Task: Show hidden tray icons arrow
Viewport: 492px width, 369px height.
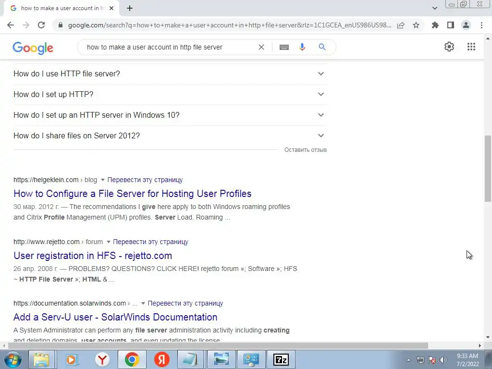Action: (408, 360)
